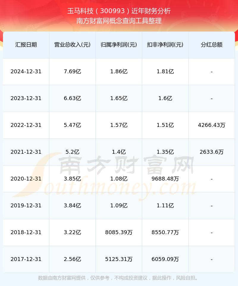Select the 8550.77万 cell
This screenshot has height=286, width=238.
click(x=165, y=232)
